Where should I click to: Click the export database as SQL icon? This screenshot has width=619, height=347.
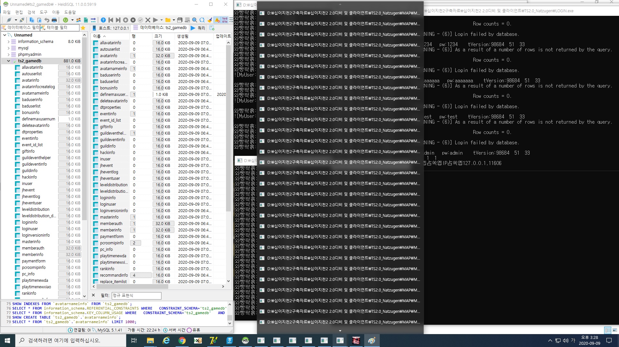pos(93,20)
